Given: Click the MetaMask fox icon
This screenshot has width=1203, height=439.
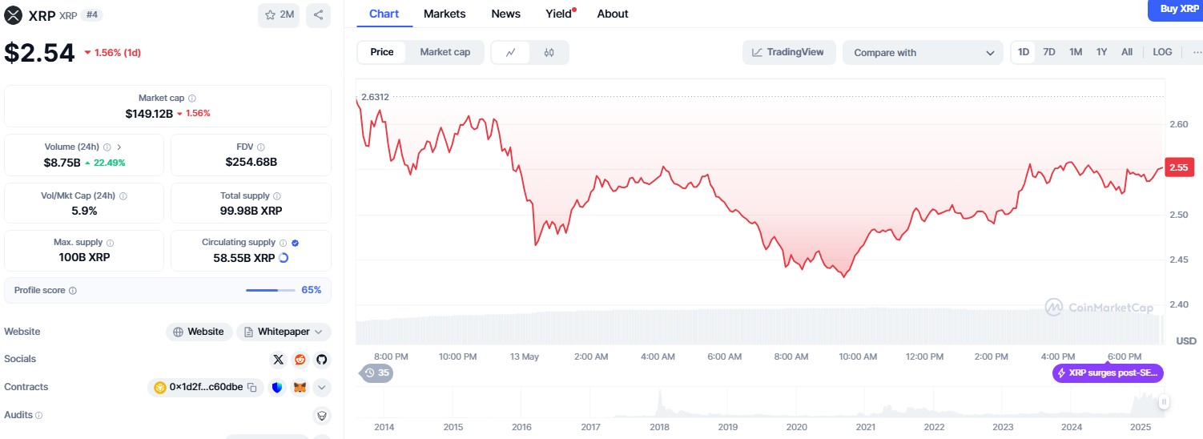Looking at the screenshot, I should tap(300, 388).
